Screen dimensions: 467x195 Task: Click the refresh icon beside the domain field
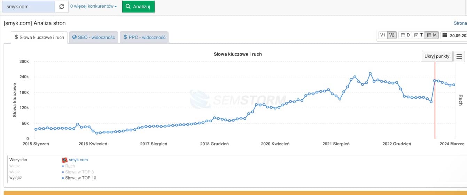[x=62, y=7]
